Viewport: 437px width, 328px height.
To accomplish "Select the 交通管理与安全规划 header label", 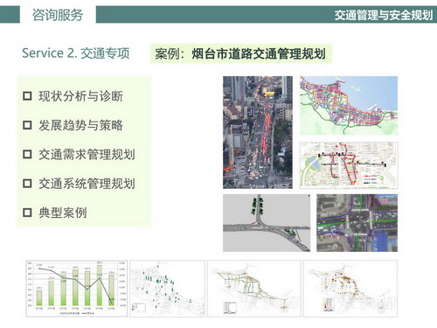I will tap(383, 15).
